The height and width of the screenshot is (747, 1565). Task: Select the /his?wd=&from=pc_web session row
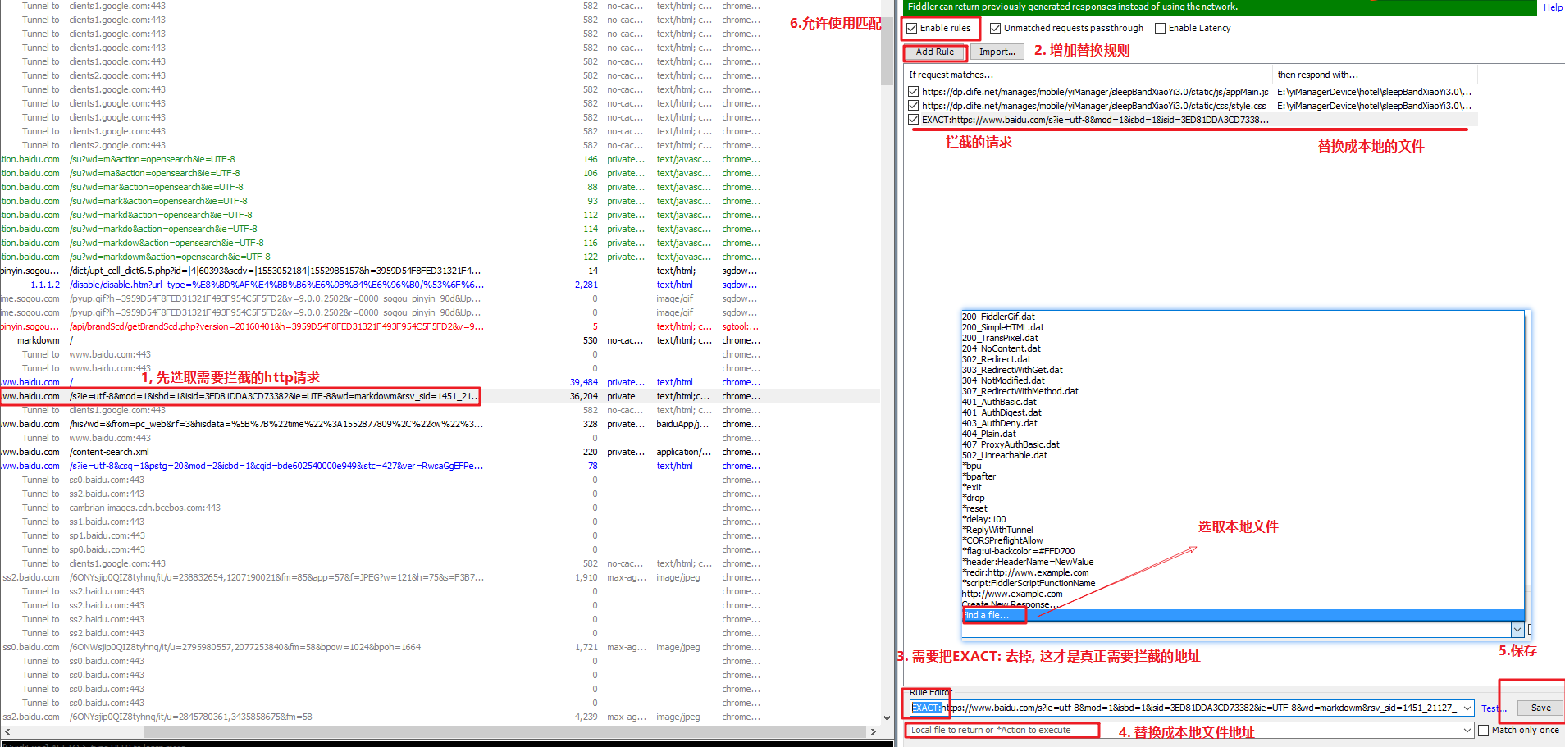click(x=440, y=424)
